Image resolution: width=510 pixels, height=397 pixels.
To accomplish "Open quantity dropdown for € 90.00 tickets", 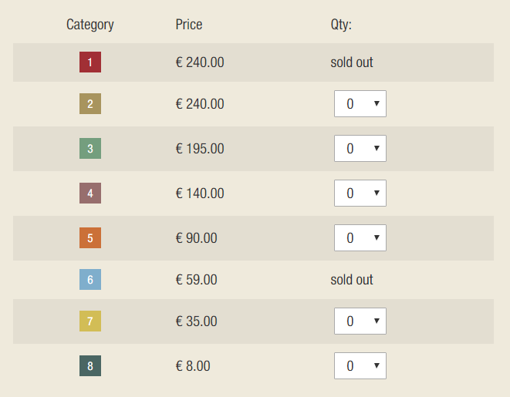I will (x=360, y=238).
